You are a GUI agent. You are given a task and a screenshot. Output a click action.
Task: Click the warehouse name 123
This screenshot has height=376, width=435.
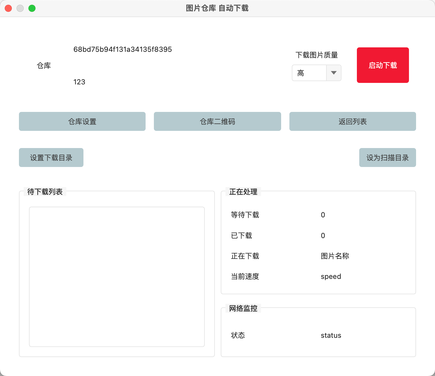79,82
